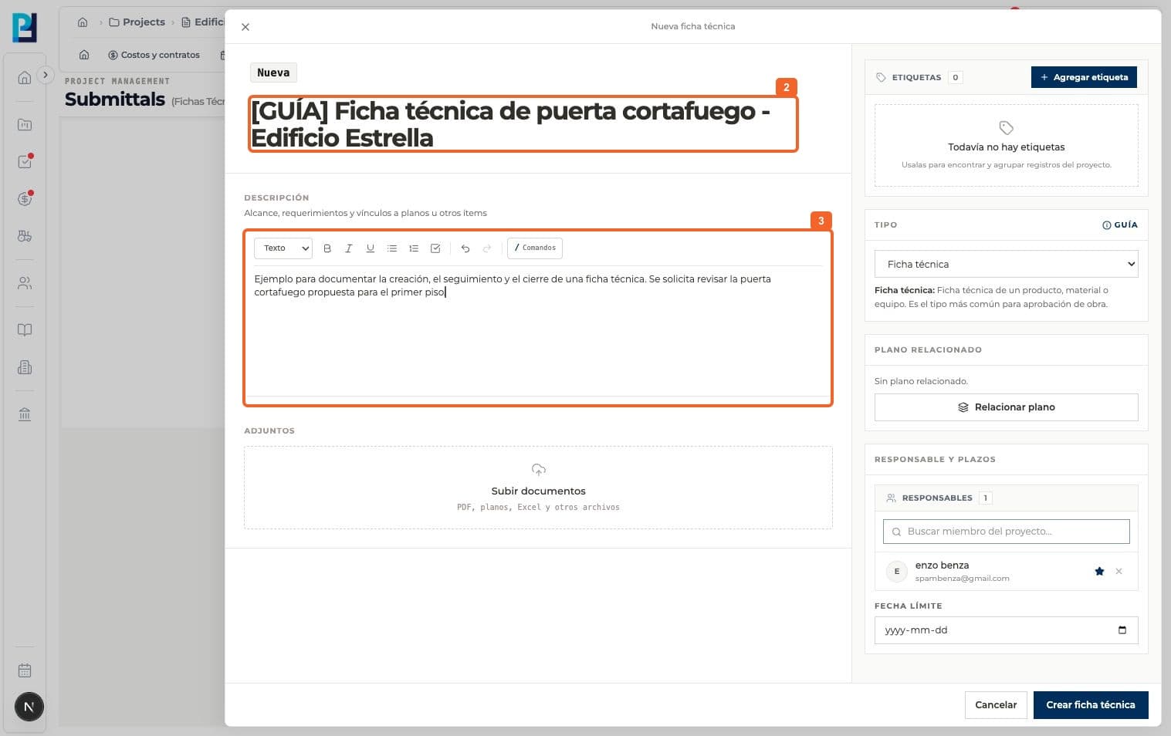Open the checklist icon in sidebar
The image size is (1171, 736).
(x=25, y=162)
